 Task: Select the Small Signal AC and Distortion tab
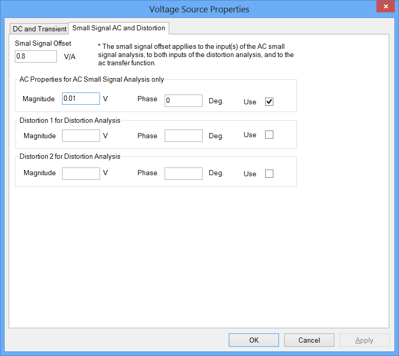118,28
